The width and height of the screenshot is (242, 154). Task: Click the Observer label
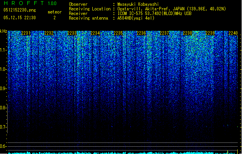[x=78, y=4]
